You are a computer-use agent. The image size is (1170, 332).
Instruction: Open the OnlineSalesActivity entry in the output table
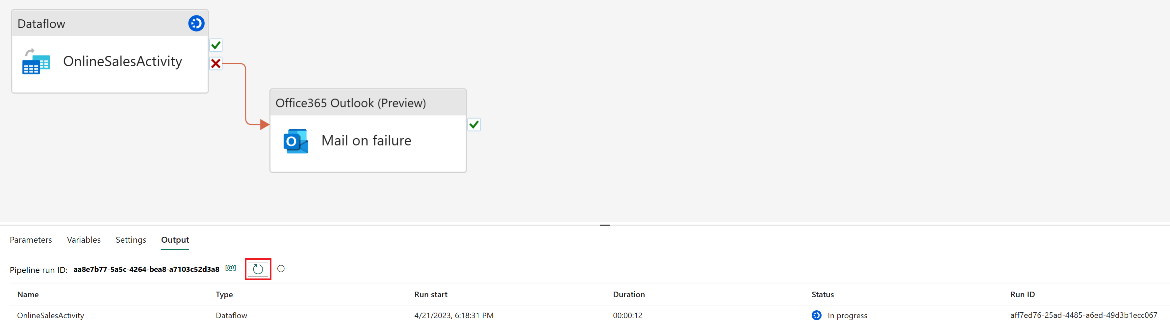click(x=50, y=315)
